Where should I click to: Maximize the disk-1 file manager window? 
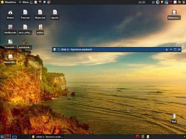(x=175, y=50)
